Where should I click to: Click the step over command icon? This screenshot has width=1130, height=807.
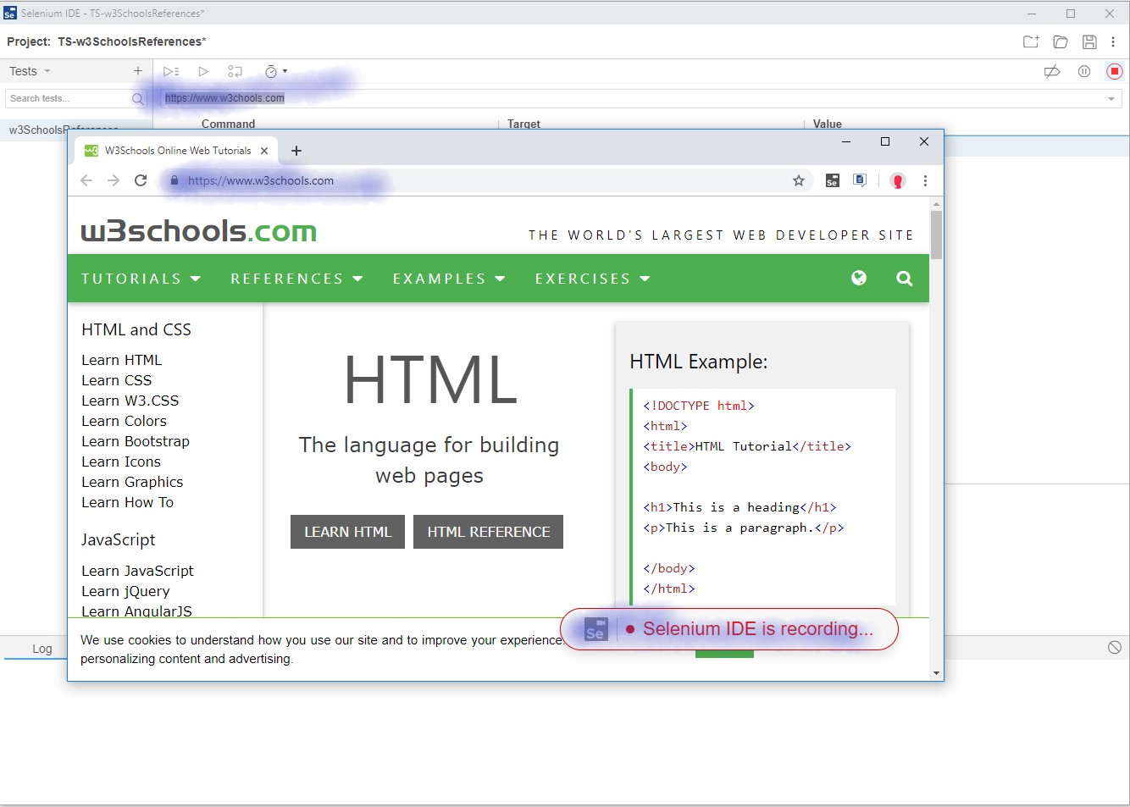235,71
